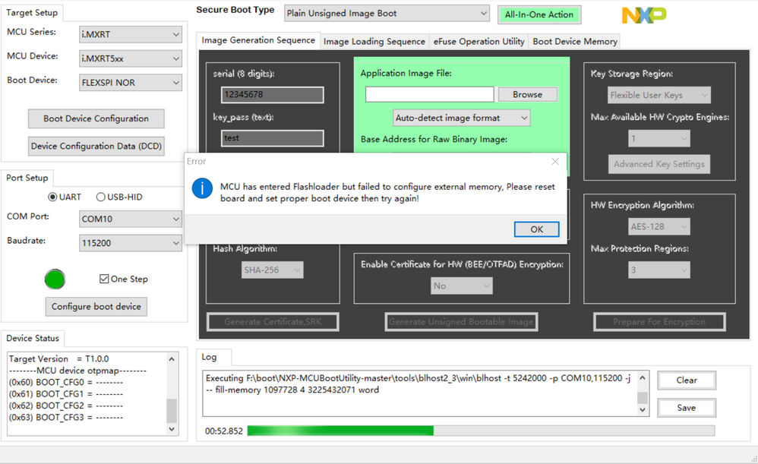Viewport: 758px width, 464px height.
Task: Open the Secure Boot Type dropdown
Action: [x=387, y=14]
